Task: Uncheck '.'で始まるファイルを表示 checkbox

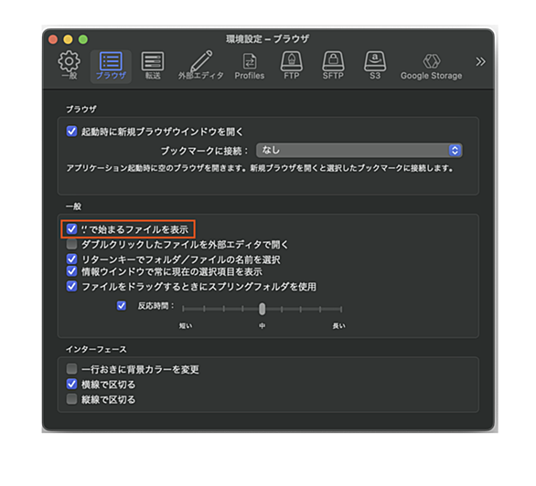Action: tap(71, 228)
